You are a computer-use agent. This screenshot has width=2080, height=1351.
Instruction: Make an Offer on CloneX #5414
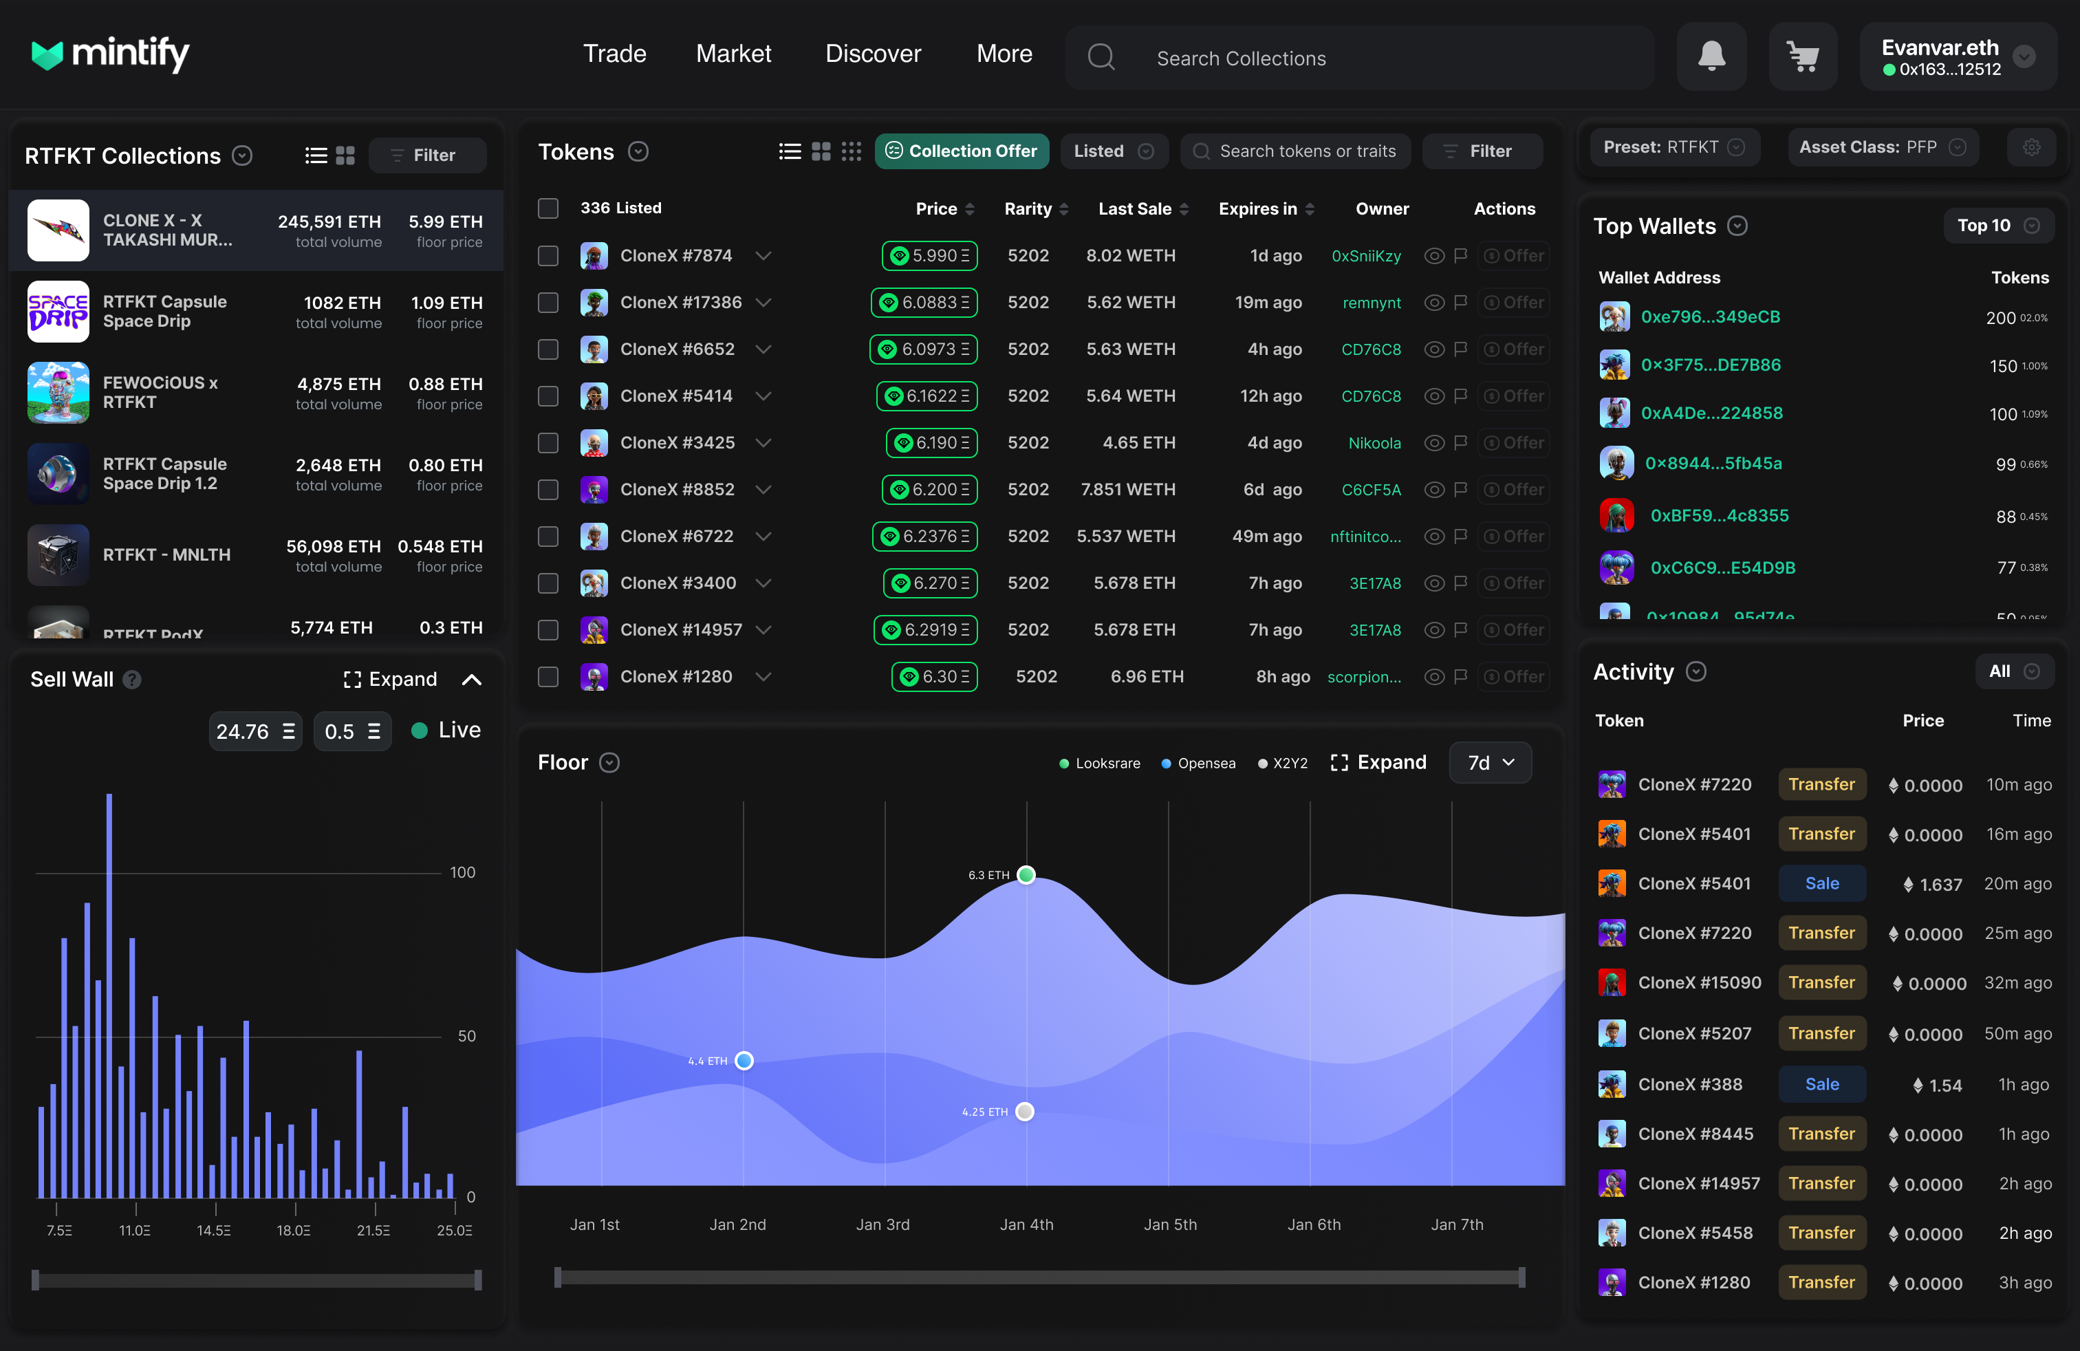click(x=1514, y=396)
